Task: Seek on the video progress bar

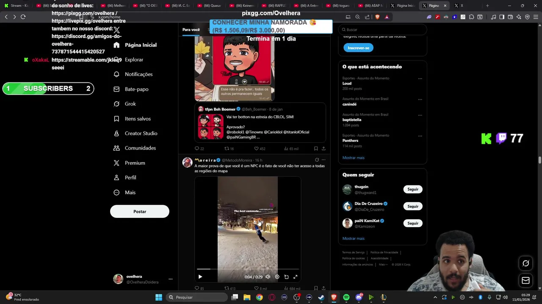Action: pyautogui.click(x=248, y=269)
